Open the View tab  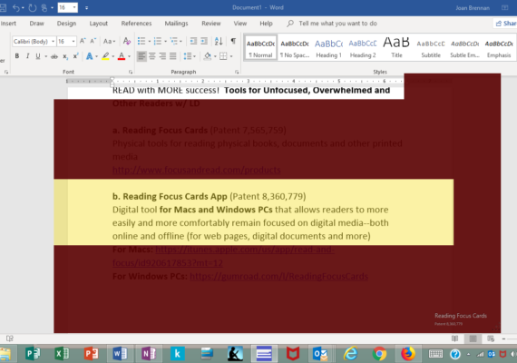point(240,24)
